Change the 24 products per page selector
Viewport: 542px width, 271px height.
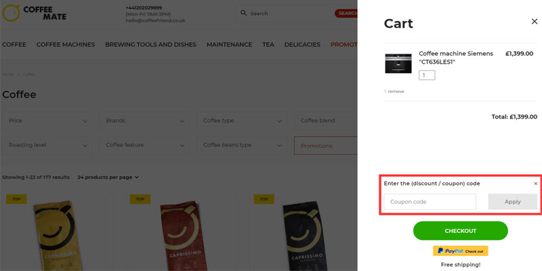point(108,178)
